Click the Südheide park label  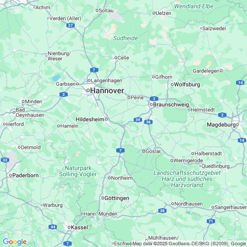pos(125,38)
